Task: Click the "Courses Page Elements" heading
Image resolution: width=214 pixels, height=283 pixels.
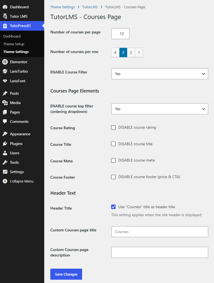Action: [75, 91]
